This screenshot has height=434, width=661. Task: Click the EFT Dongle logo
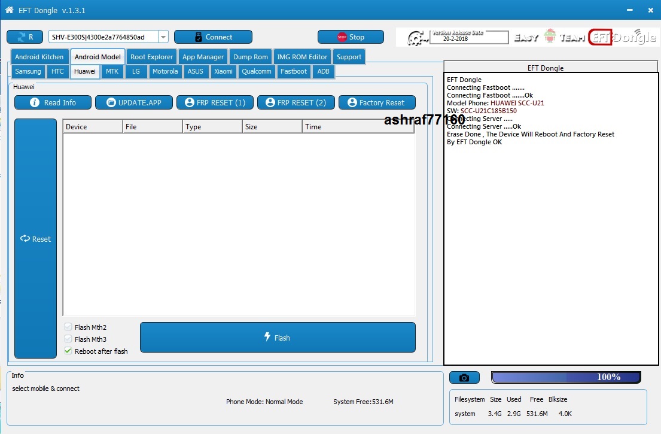[x=622, y=37]
